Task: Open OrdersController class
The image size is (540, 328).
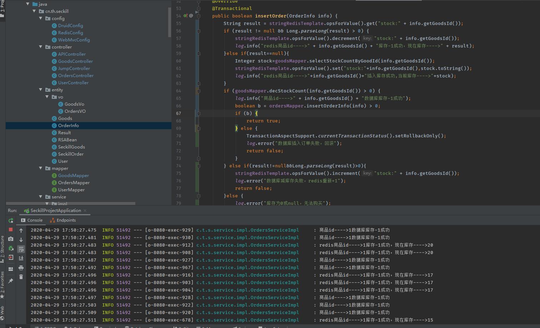Action: pos(76,75)
